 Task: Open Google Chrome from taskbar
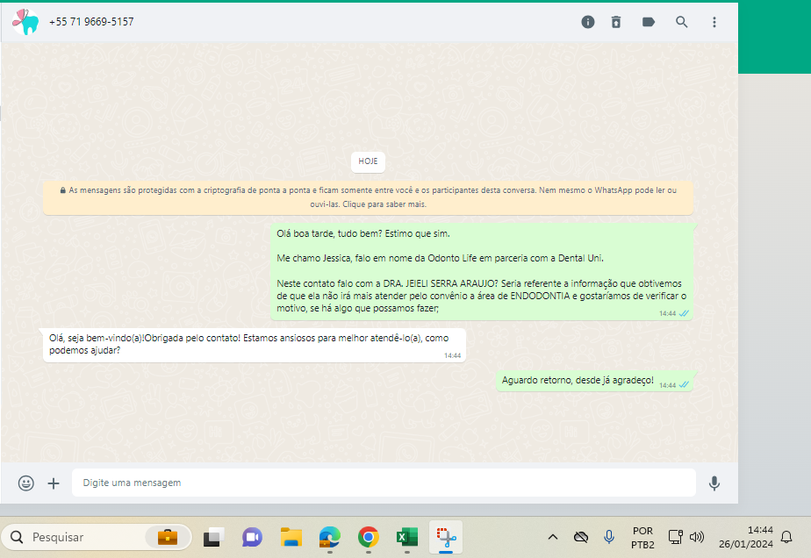coord(369,537)
